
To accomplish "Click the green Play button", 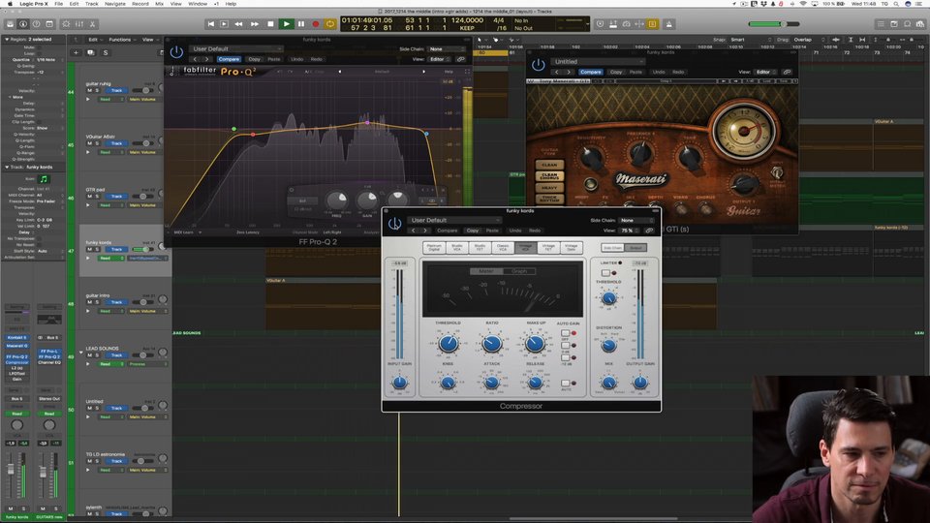I will (286, 24).
